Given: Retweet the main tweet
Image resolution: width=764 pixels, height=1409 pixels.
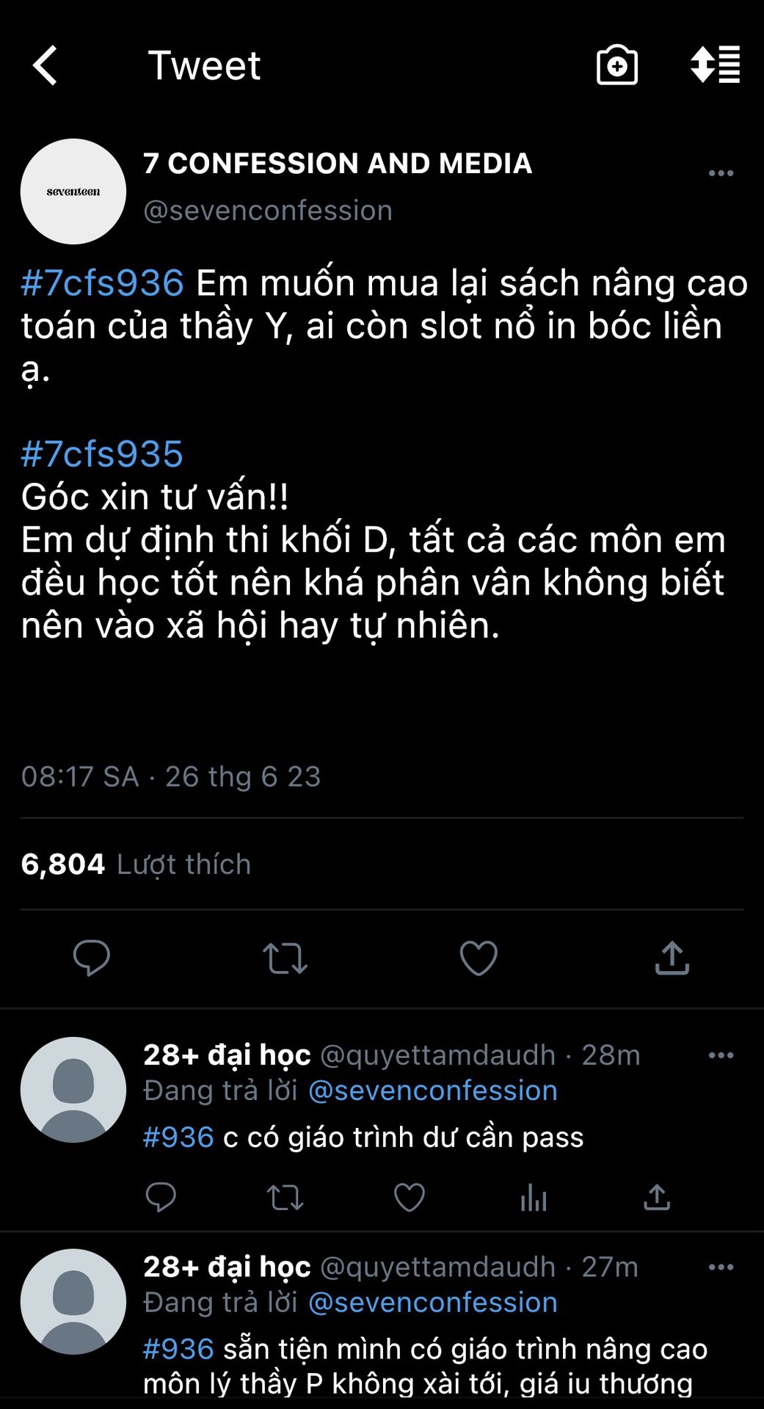Looking at the screenshot, I should 285,958.
